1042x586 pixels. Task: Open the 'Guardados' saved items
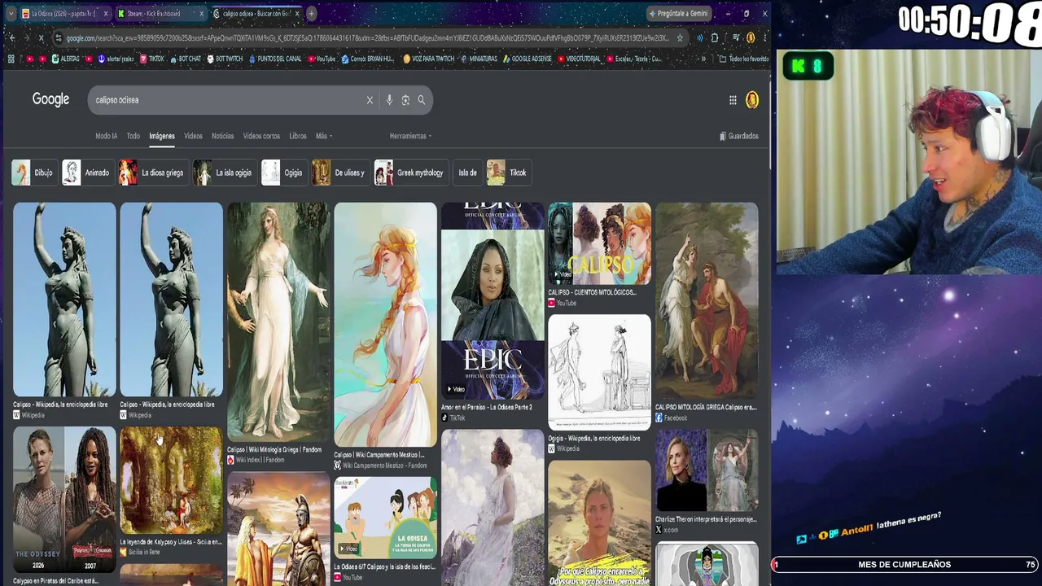[739, 136]
